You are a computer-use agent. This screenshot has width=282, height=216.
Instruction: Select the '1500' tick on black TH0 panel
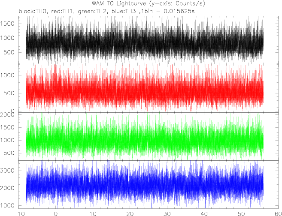(x=8, y=24)
